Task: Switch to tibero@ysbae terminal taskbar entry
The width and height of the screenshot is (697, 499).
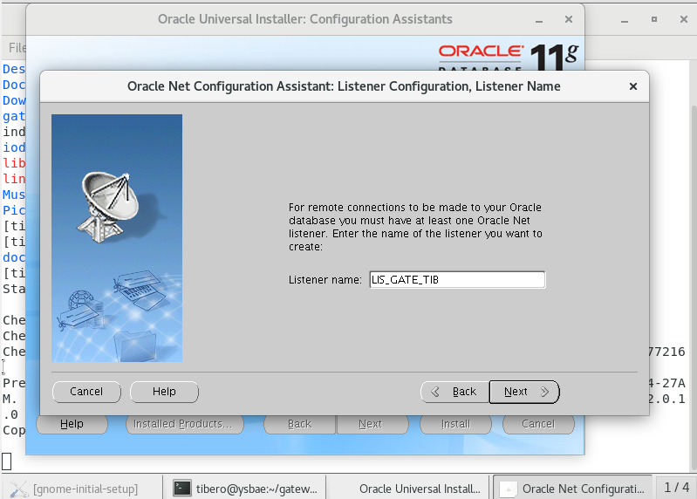Action: [244, 489]
